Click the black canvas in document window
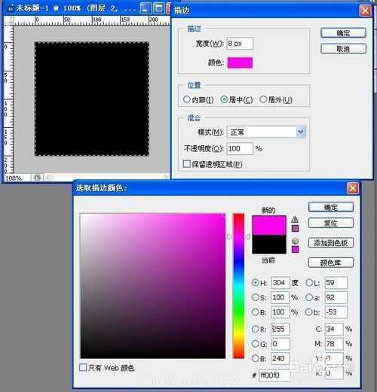 point(92,99)
